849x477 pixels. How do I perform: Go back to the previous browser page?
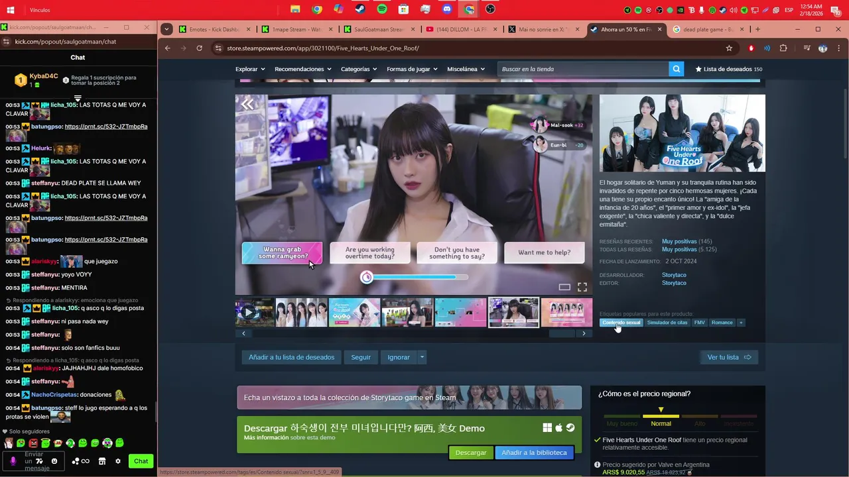click(x=167, y=48)
